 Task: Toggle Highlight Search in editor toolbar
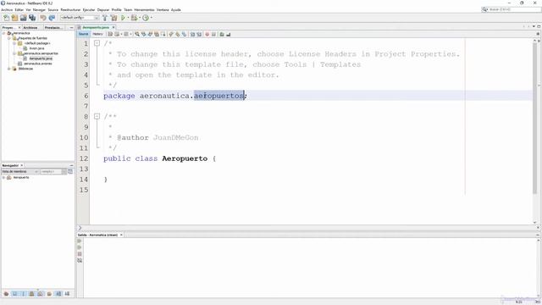[157, 34]
